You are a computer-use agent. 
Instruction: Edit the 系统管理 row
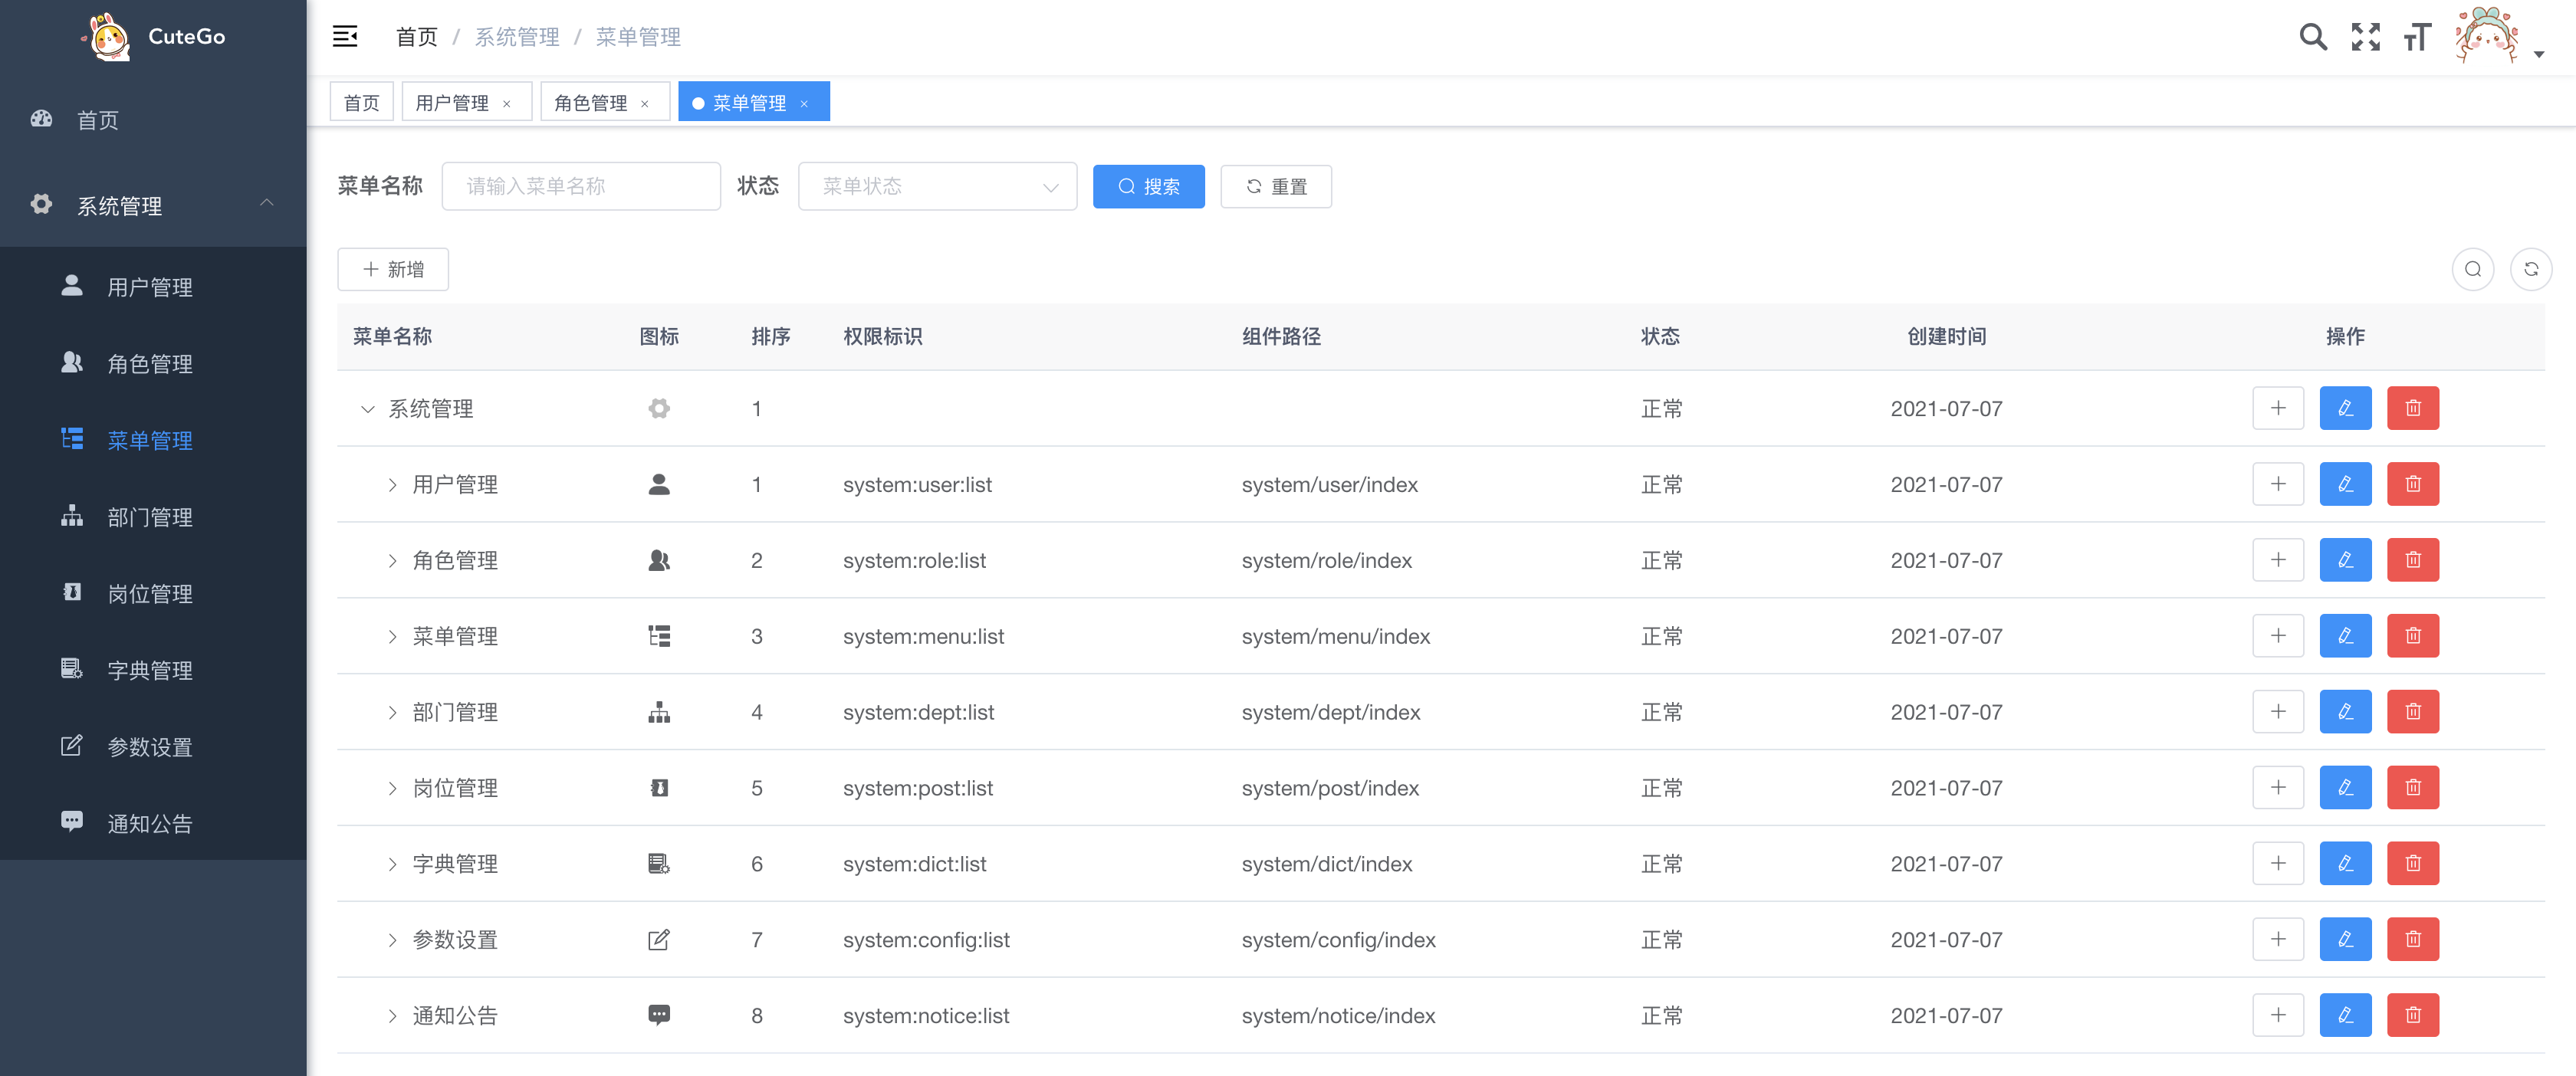(2345, 408)
